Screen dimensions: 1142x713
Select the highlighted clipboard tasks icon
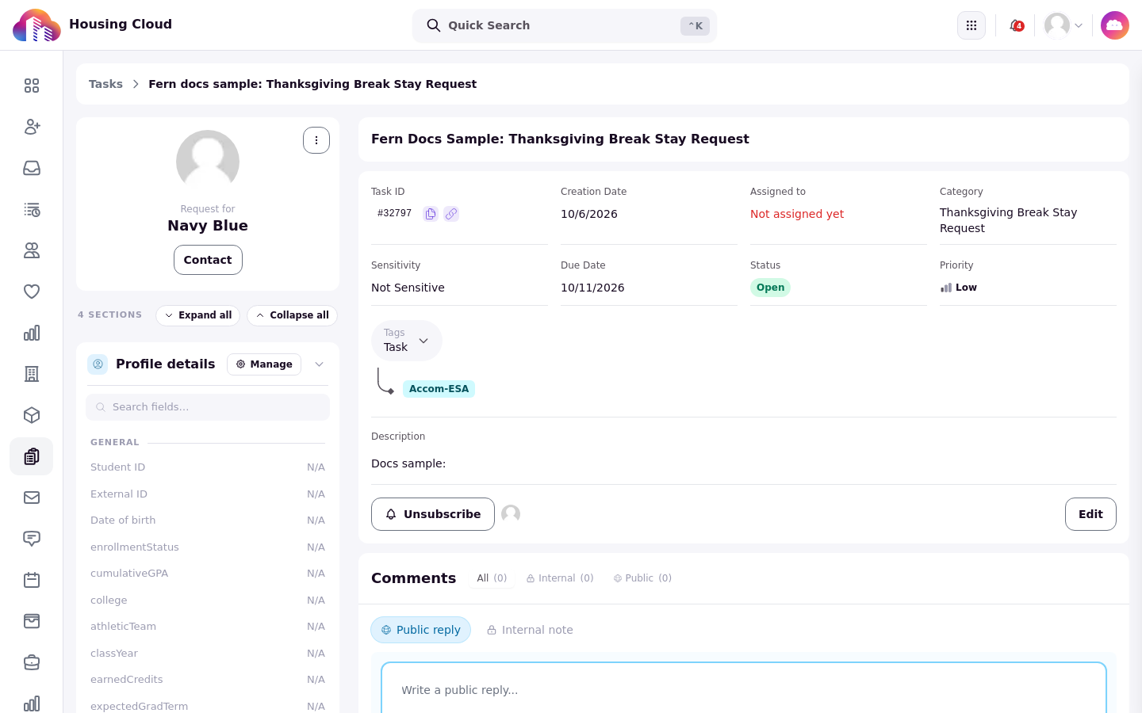click(32, 456)
